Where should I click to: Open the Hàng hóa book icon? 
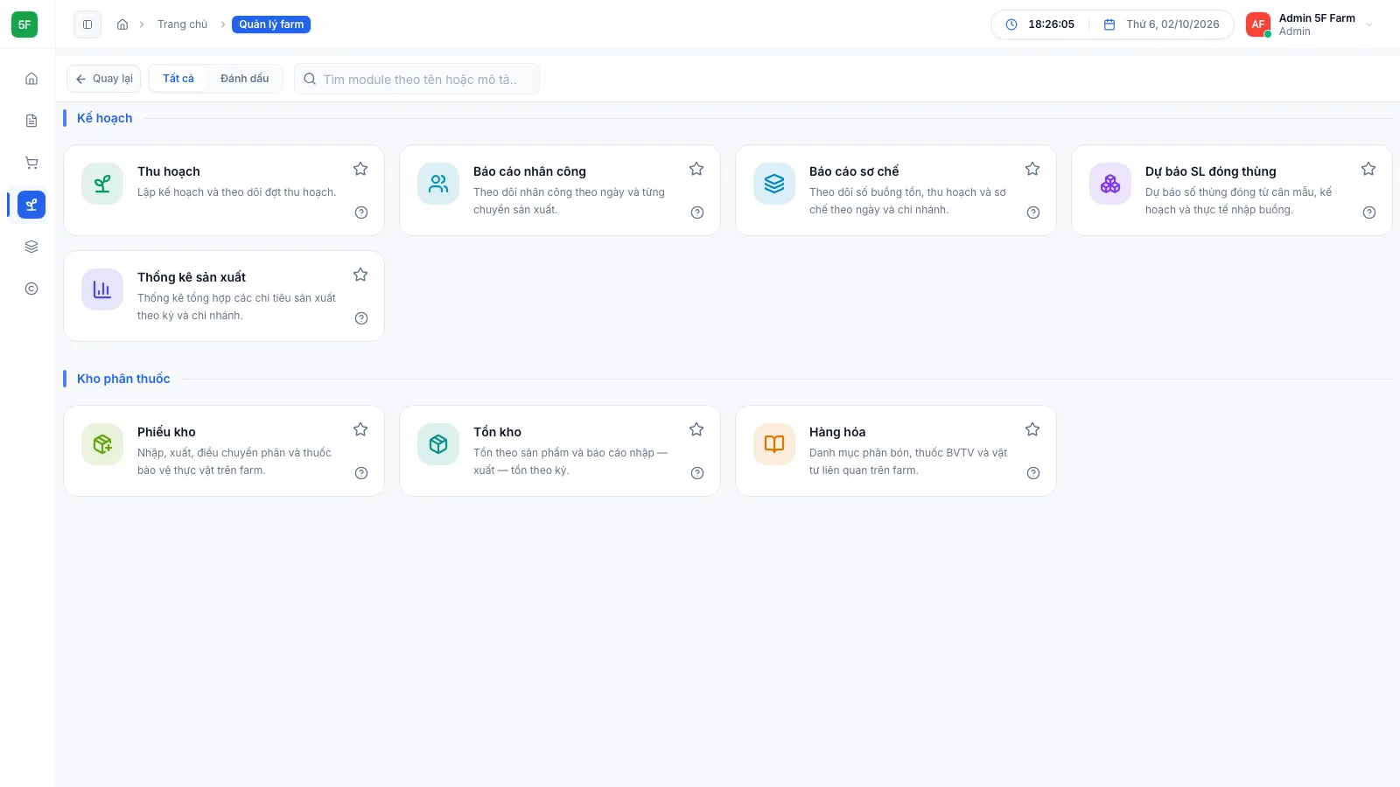(774, 444)
